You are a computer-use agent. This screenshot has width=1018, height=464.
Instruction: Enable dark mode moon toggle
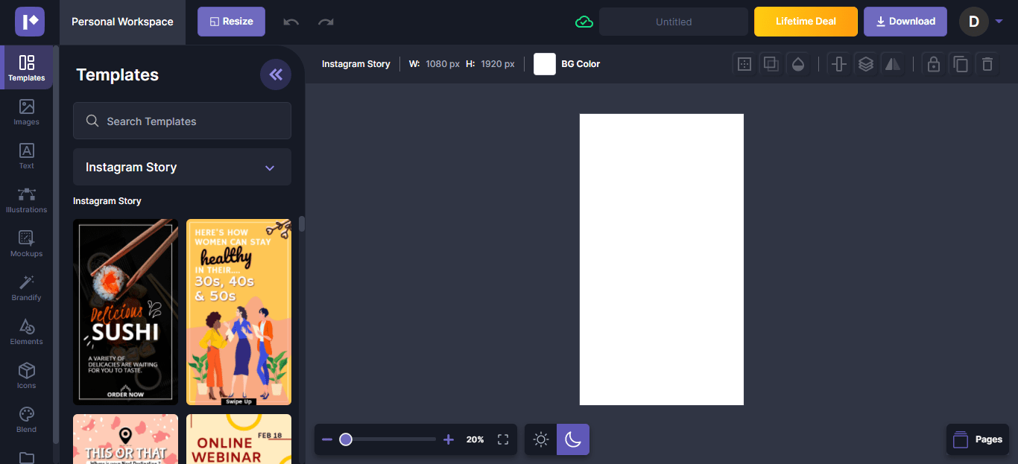point(573,439)
